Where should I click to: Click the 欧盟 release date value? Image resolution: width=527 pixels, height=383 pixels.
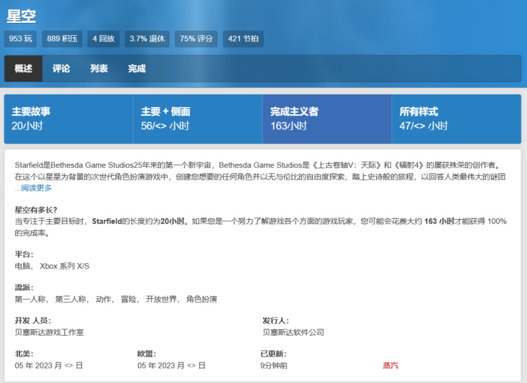171,366
